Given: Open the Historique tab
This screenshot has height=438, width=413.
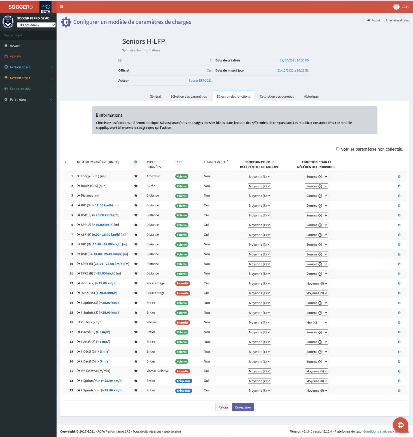Looking at the screenshot, I should (x=311, y=97).
